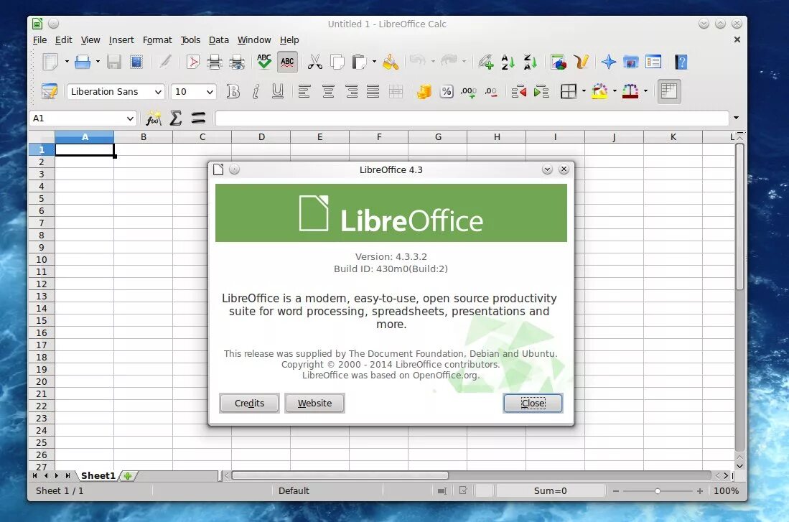This screenshot has height=522, width=789.
Task: Click Delete Decimal Place icon
Action: (491, 91)
